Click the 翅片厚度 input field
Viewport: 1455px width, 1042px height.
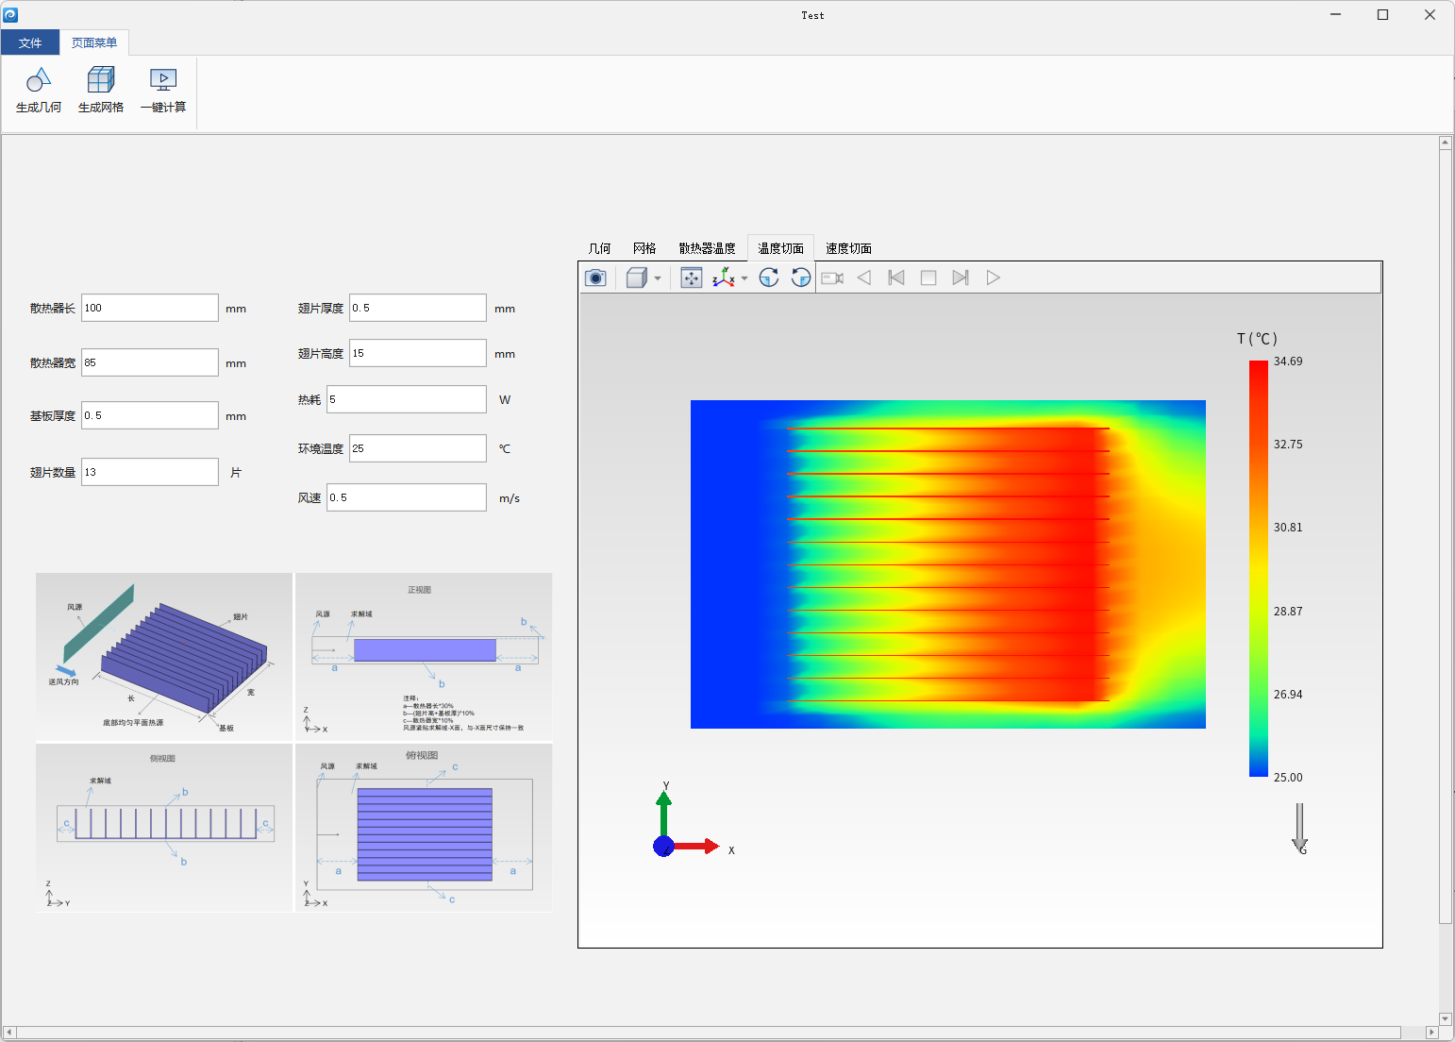[418, 308]
